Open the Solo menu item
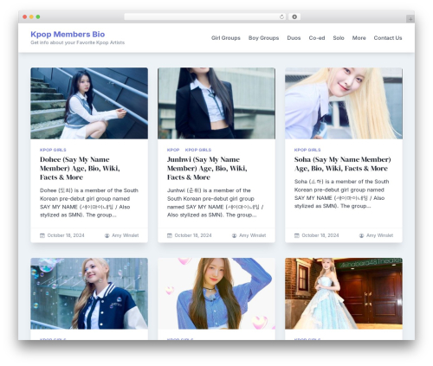The image size is (433, 366). (x=339, y=38)
